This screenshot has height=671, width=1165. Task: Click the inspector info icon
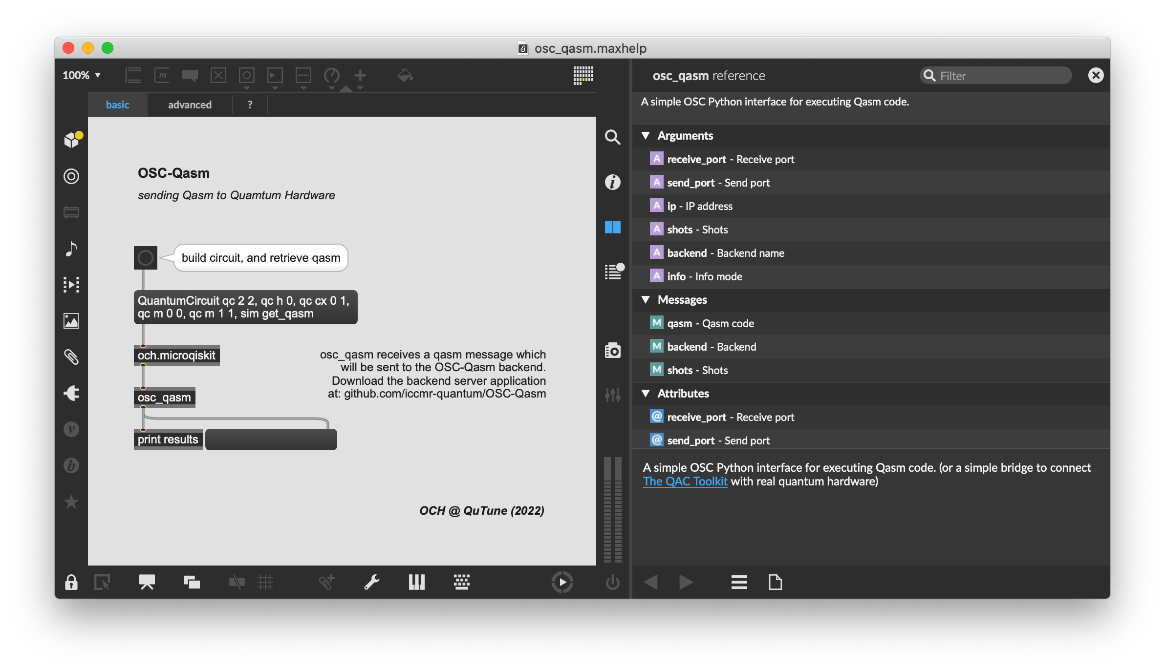612,182
